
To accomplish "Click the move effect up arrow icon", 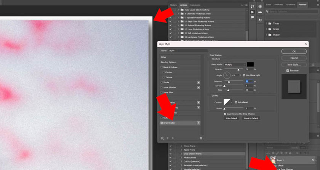I will (168, 138).
